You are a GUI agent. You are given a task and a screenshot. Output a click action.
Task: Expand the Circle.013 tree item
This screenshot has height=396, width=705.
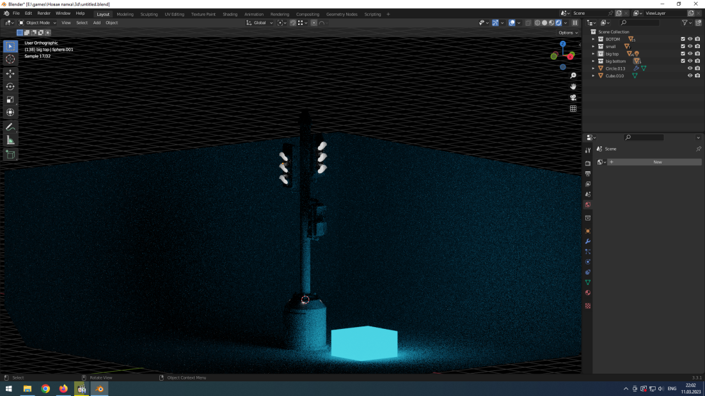click(593, 68)
